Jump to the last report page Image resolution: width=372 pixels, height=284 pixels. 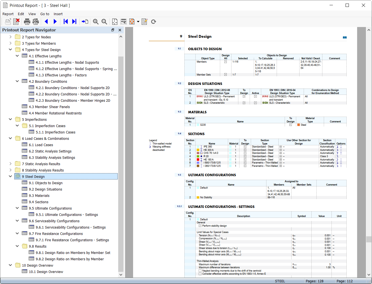pos(74,22)
